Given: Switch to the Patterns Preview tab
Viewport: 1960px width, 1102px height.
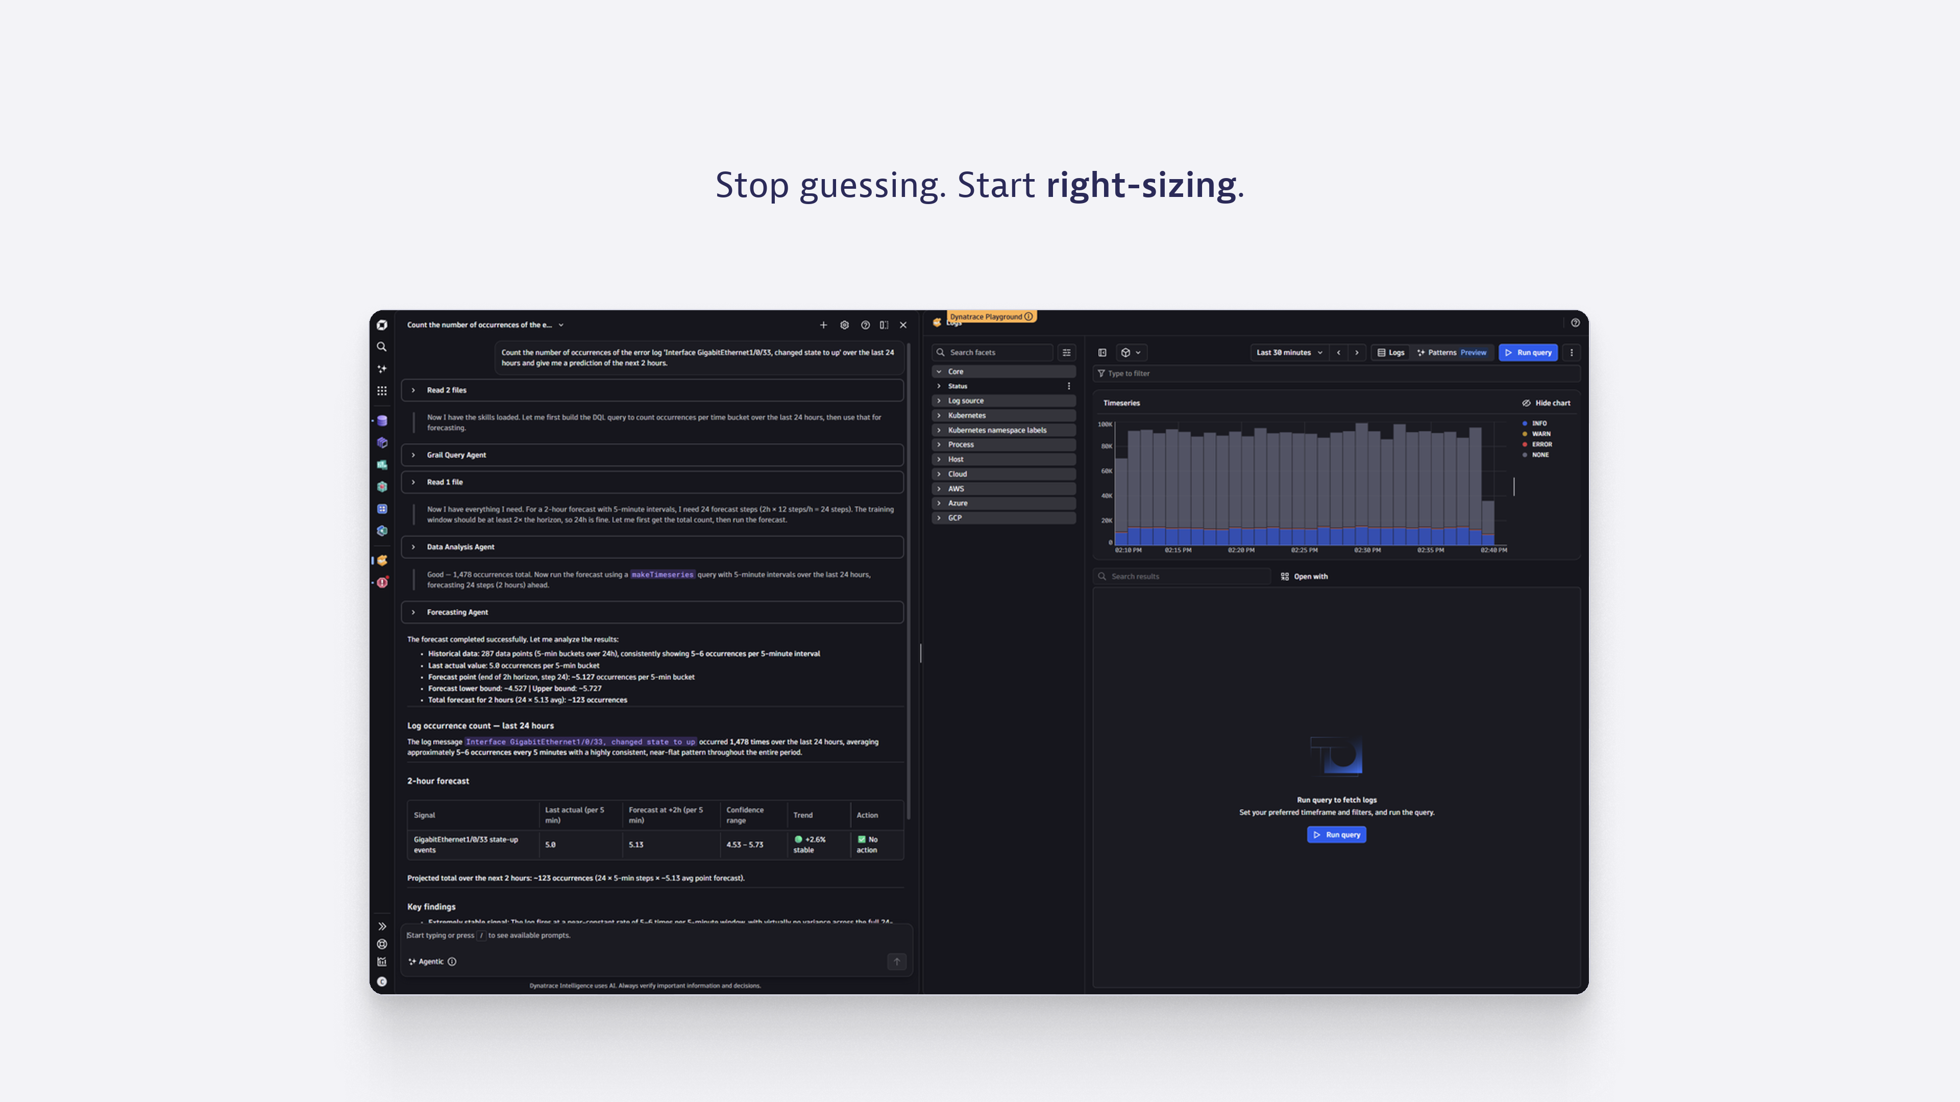Looking at the screenshot, I should coord(1452,352).
